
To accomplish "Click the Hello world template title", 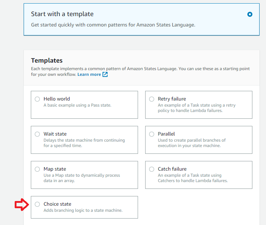I will (x=57, y=99).
